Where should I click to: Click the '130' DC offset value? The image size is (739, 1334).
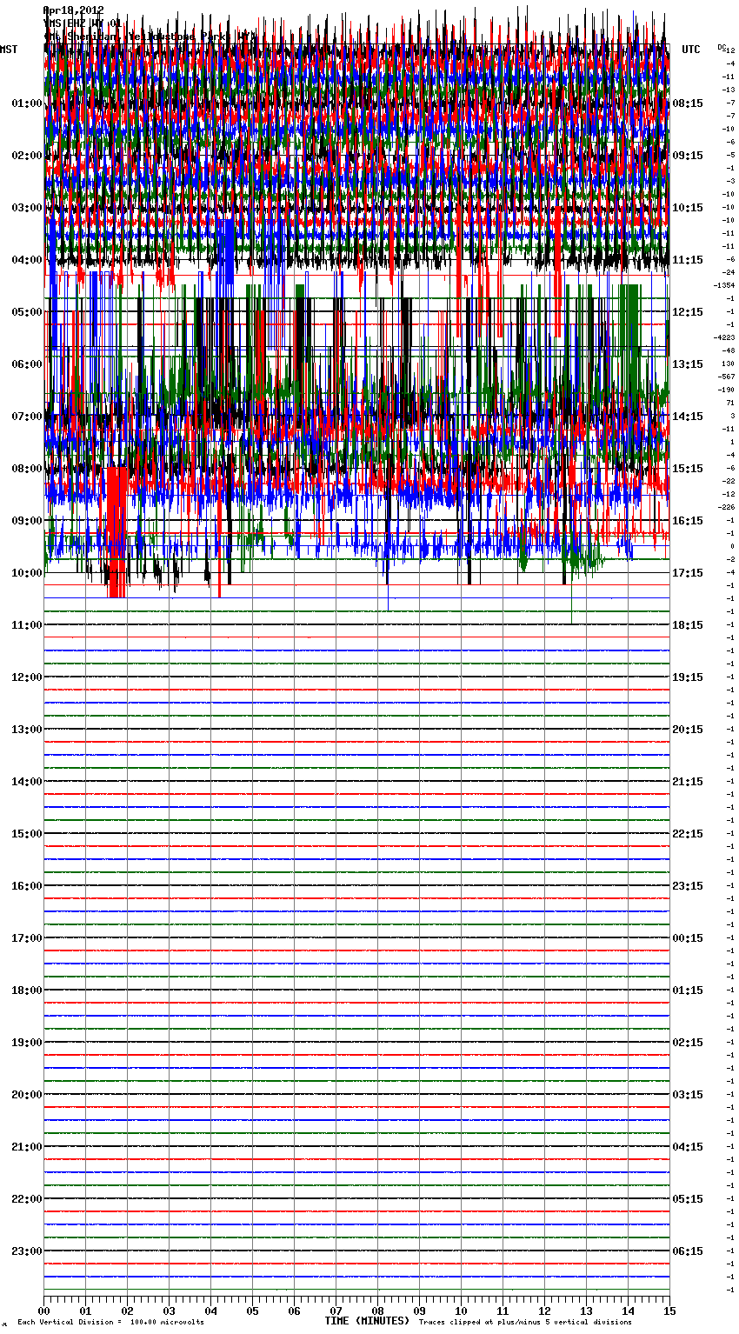[x=729, y=364]
